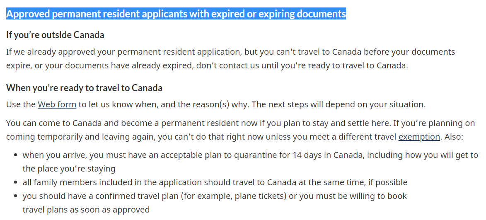Click the word "Also:" after the exemption link
The height and width of the screenshot is (220, 486).
pyautogui.click(x=453, y=137)
